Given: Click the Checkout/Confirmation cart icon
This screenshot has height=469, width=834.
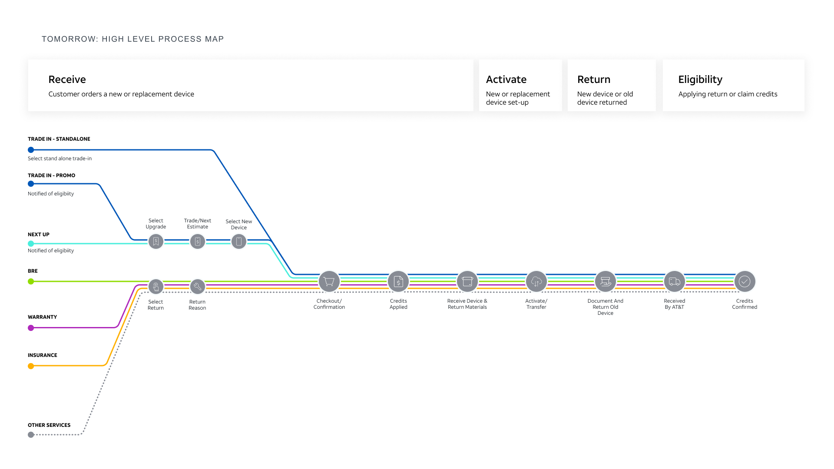Looking at the screenshot, I should click(329, 282).
